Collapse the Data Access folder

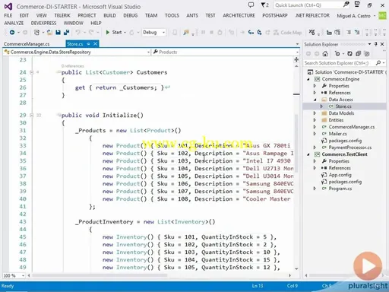click(x=315, y=100)
